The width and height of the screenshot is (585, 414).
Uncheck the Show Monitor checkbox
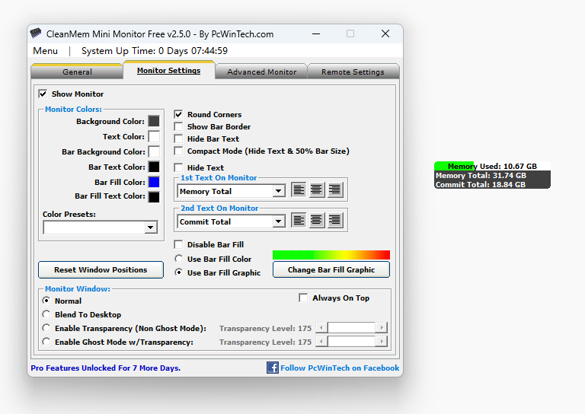[x=43, y=94]
